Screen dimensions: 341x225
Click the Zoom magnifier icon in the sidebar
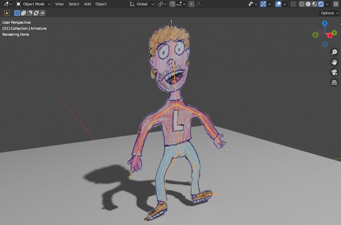pos(334,52)
